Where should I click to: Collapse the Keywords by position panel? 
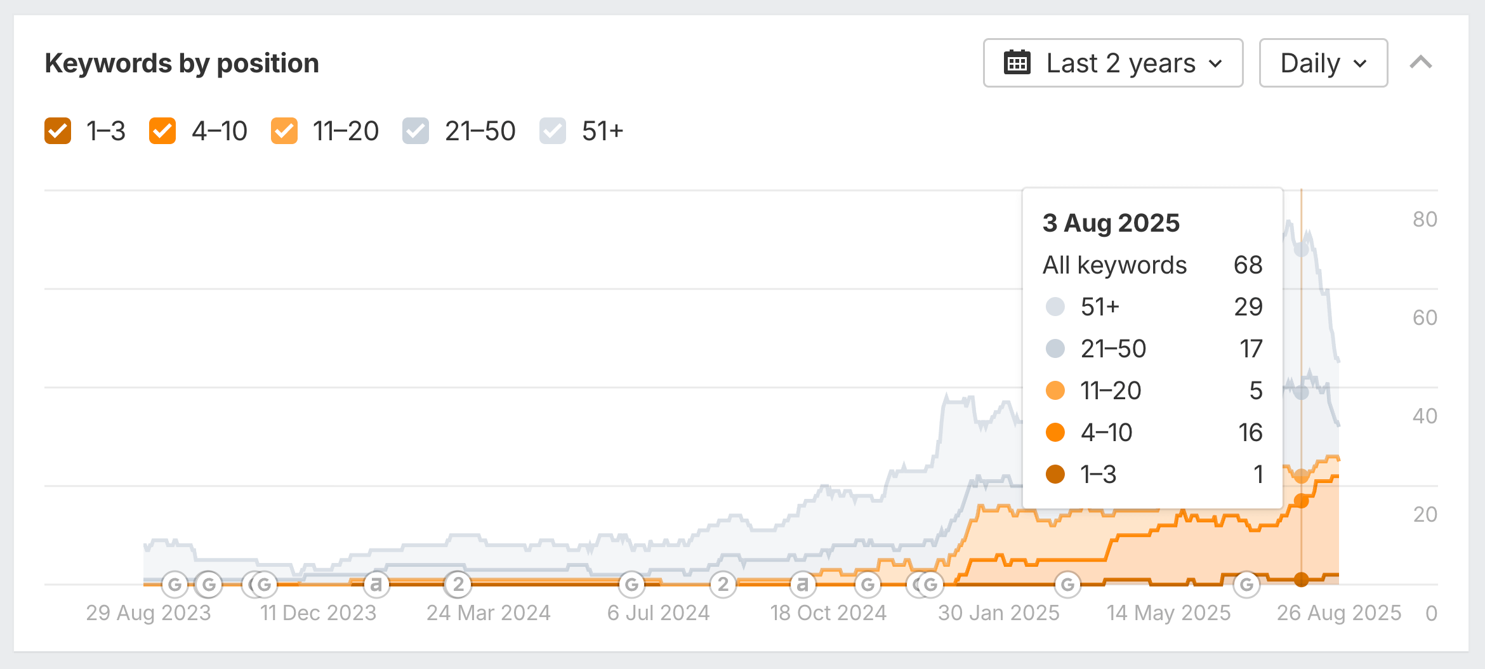[1421, 63]
